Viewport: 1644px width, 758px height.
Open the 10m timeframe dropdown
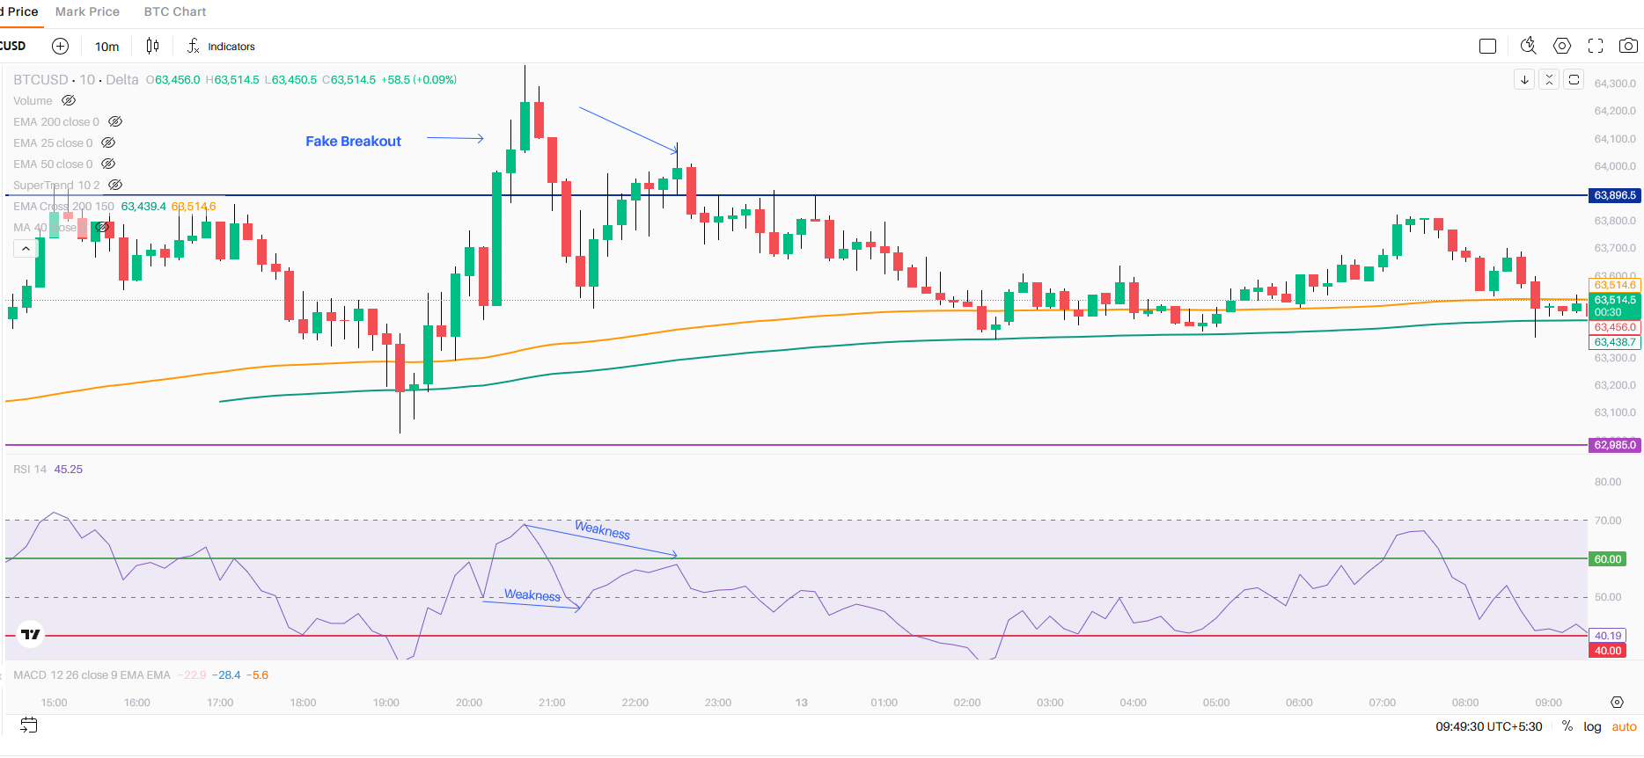(106, 47)
